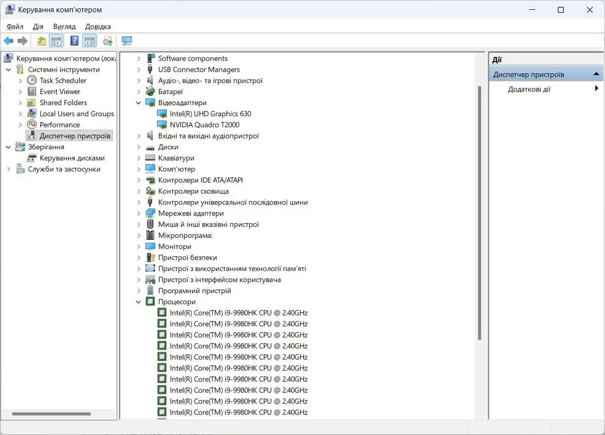Open the Додаткові дії submenu
605x435 pixels.
546,89
